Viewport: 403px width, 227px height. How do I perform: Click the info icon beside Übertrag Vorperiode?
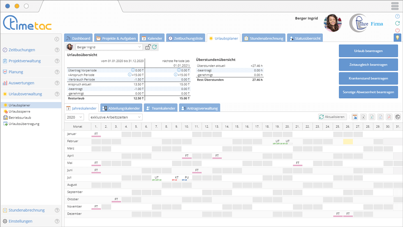coord(133,70)
